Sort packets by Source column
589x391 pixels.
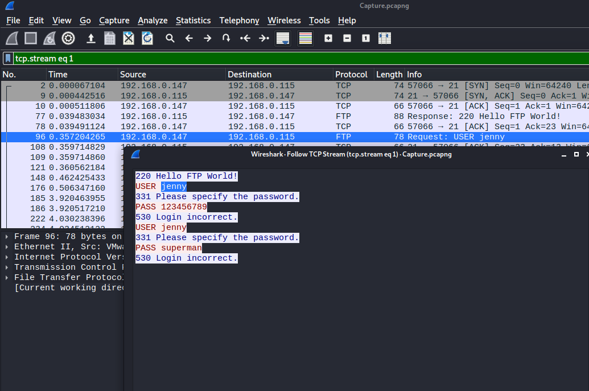[172, 75]
